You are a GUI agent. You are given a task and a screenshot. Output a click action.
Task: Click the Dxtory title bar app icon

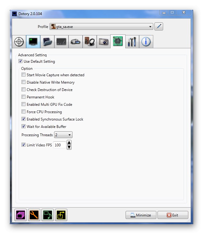tap(14, 14)
